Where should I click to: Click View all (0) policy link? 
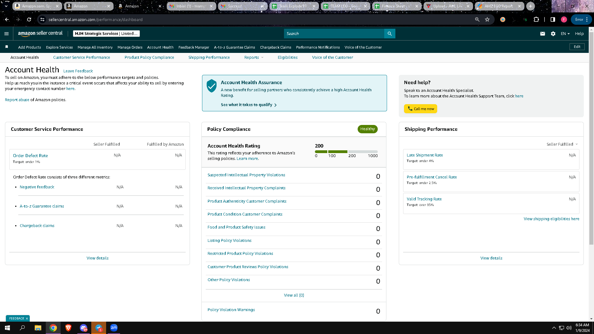coord(294,295)
